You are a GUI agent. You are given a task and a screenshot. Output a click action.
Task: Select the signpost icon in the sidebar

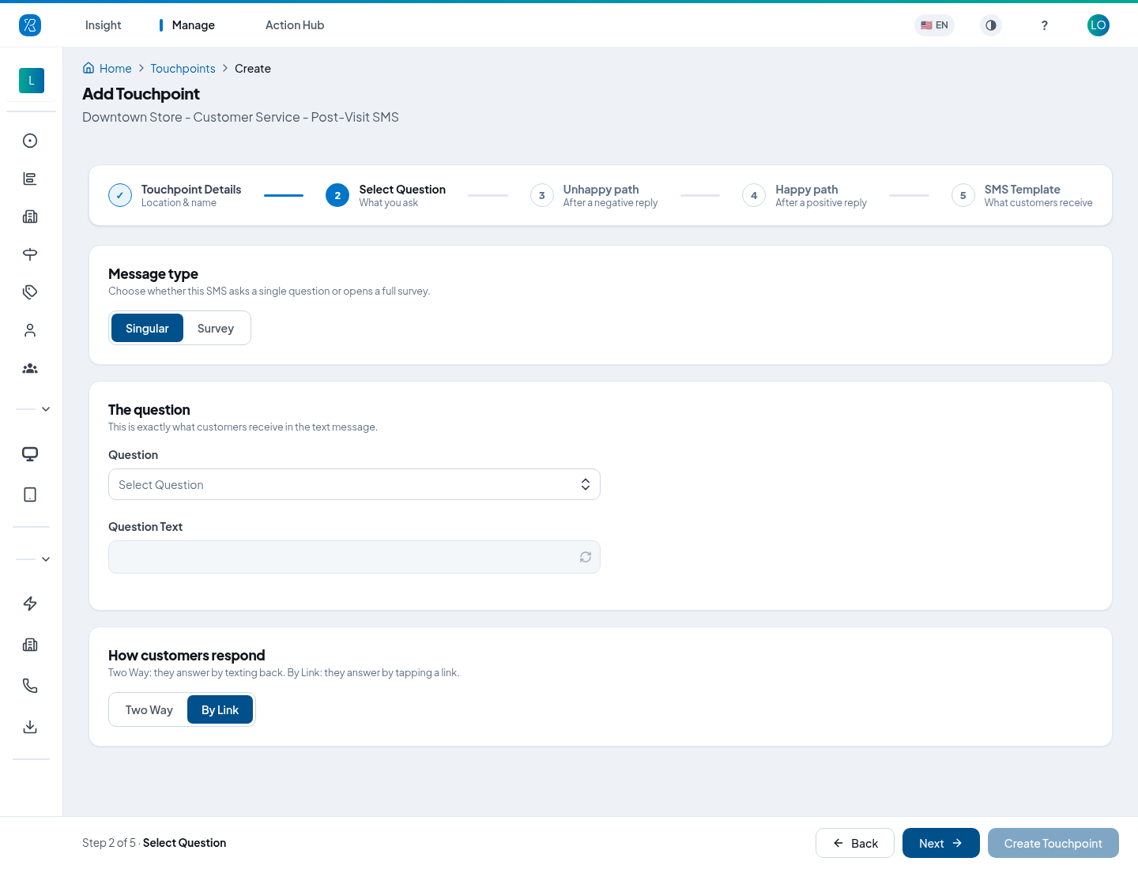coord(30,254)
